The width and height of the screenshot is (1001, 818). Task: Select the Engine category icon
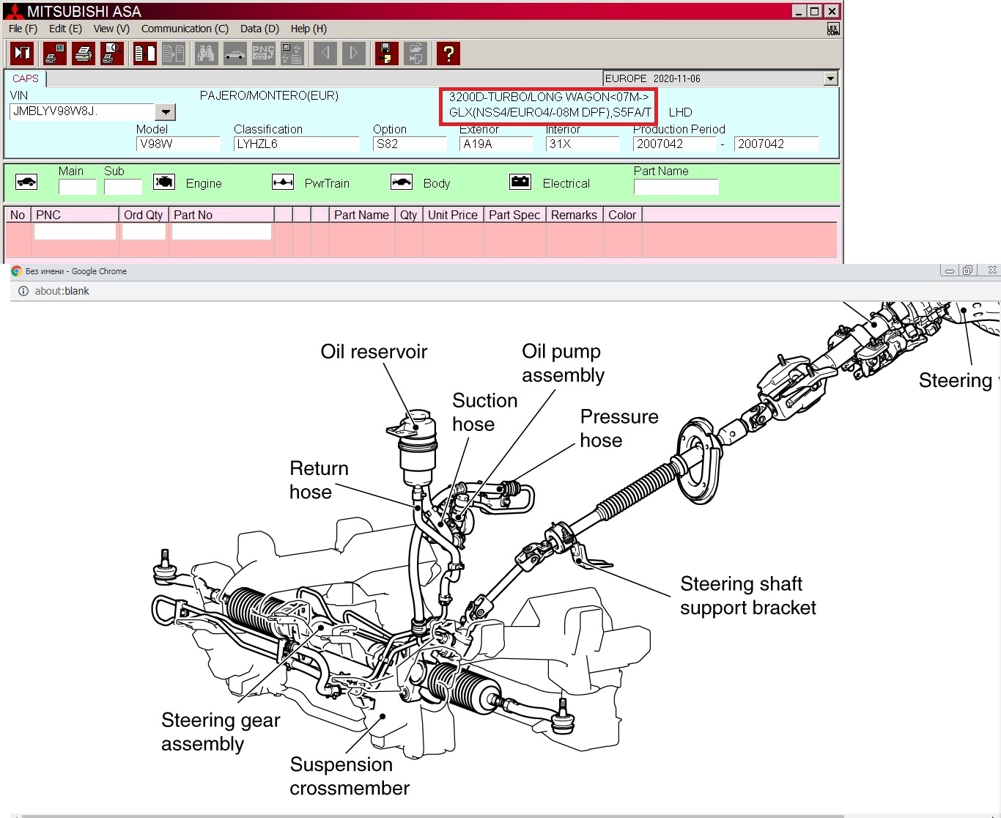[164, 183]
